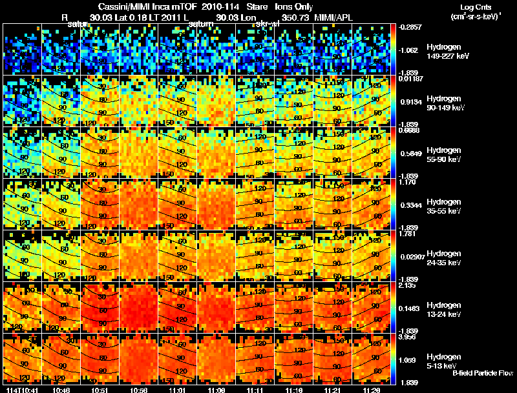
Task: Select the color bar beside Hydrogen 35-55 keV
Action: click(393, 204)
